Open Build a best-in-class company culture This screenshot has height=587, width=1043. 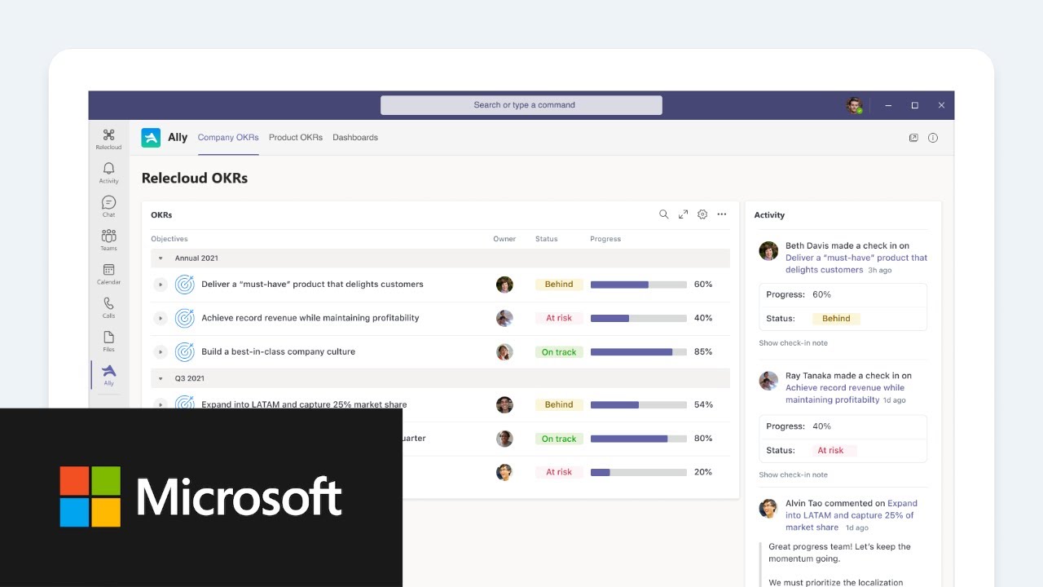(278, 352)
